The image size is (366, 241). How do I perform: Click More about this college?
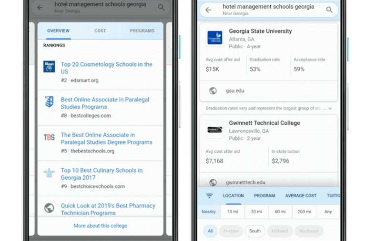tap(100, 226)
